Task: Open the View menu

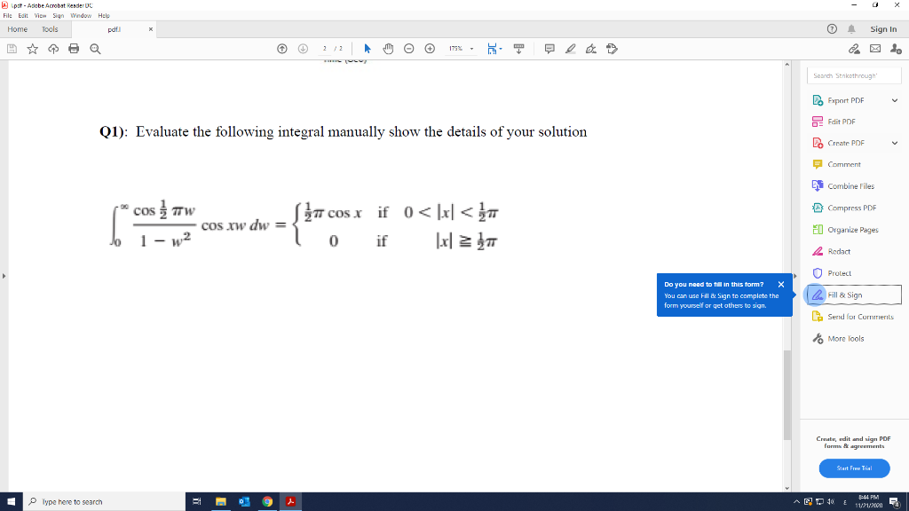Action: pos(39,15)
